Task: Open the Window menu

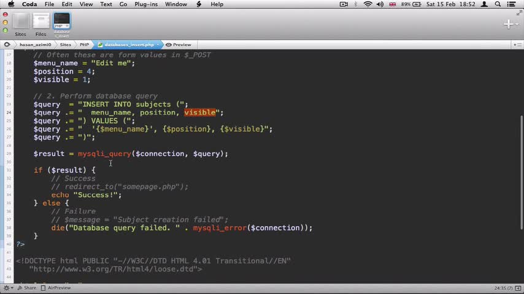Action: pos(175,4)
